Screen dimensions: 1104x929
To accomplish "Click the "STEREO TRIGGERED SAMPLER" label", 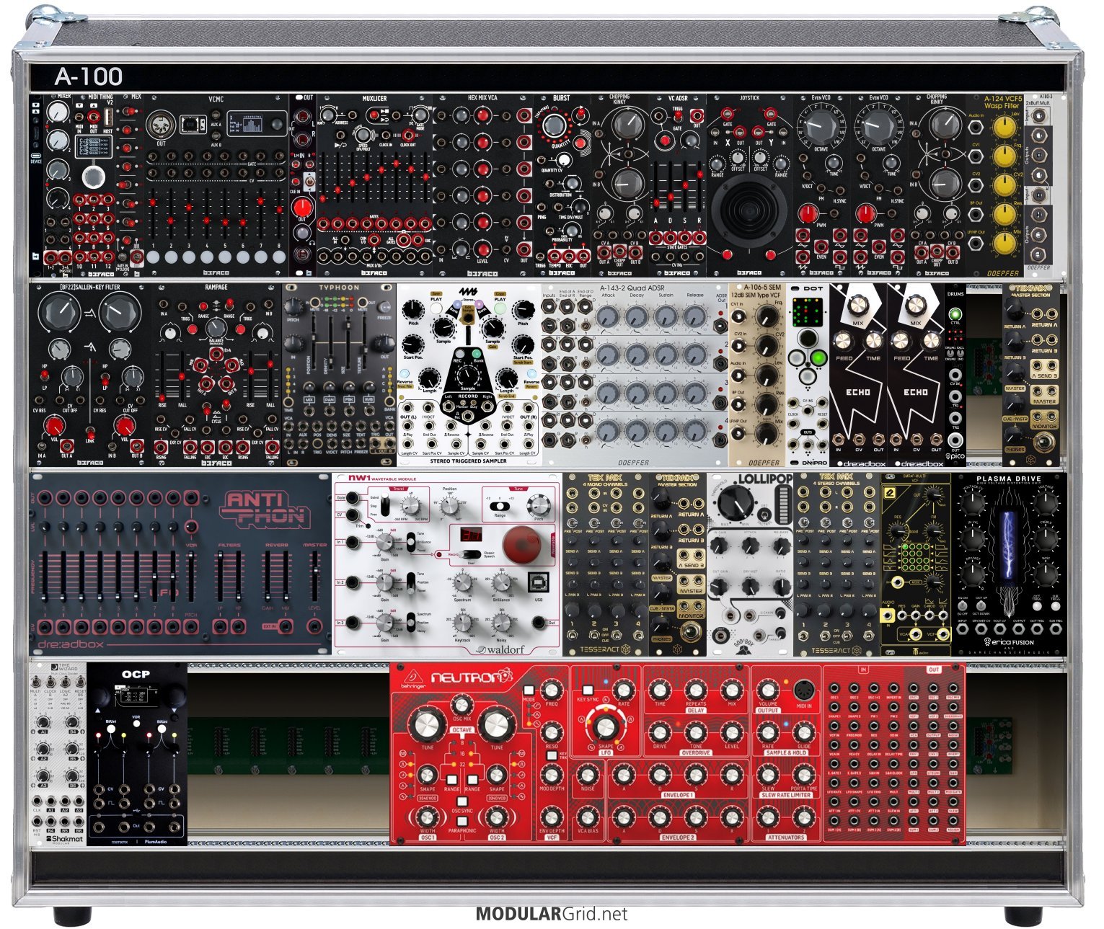I will (468, 461).
